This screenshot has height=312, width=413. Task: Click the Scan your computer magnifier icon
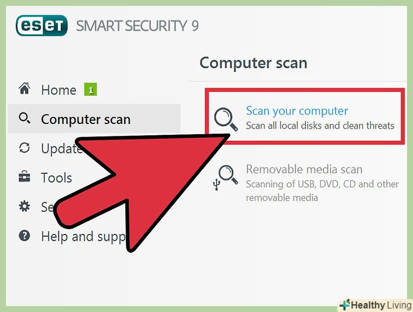click(226, 119)
